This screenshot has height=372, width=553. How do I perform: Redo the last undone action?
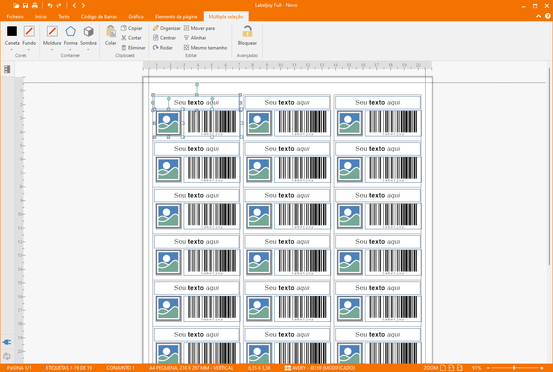(59, 6)
